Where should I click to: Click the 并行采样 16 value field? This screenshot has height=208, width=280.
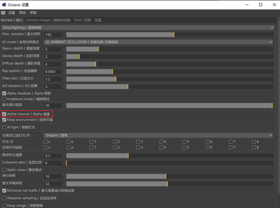coord(53,176)
